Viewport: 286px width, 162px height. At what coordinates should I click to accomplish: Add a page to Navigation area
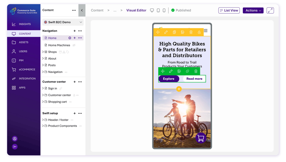(x=75, y=31)
